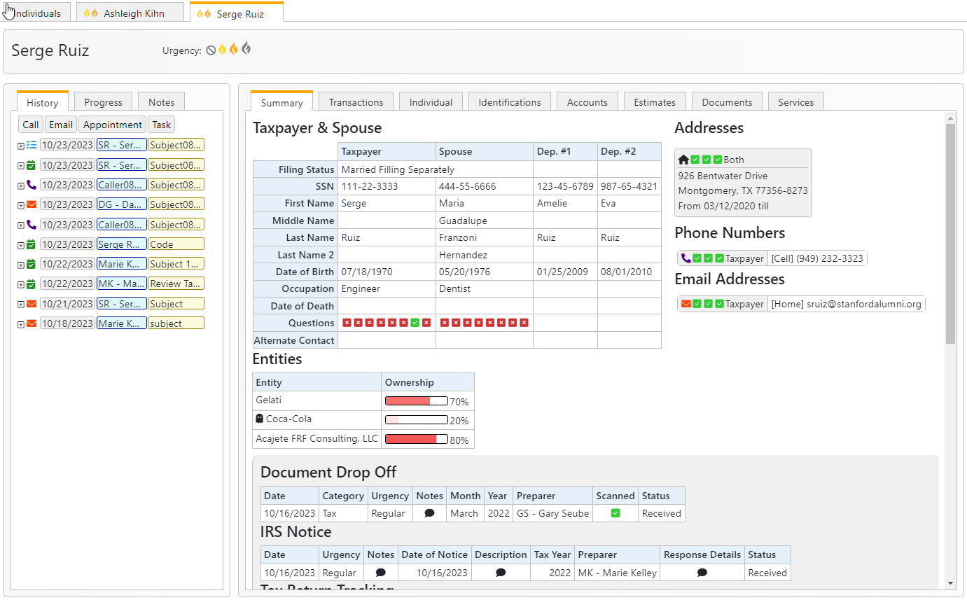
Task: Click the calendar icon on the Code row
Action: click(32, 244)
